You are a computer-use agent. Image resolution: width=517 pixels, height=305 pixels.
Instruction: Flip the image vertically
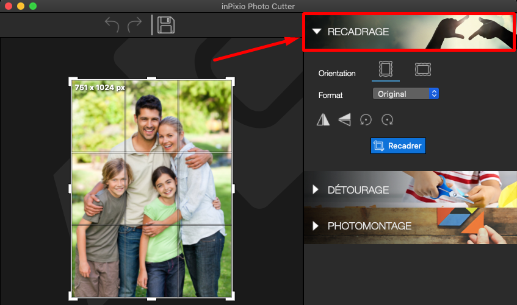point(344,119)
